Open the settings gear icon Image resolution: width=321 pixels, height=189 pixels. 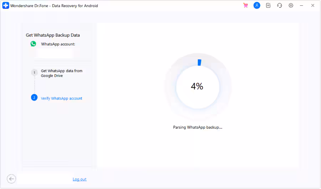tap(291, 6)
